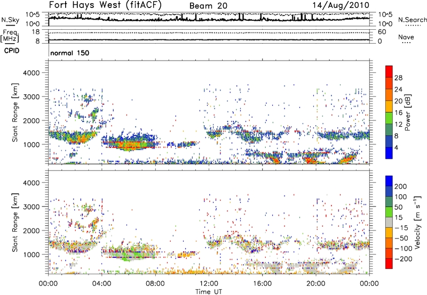This screenshot has height=295, width=427.
Task: Click the 'Fort Hays West (fitACF)' plot title
Action: coord(105,5)
